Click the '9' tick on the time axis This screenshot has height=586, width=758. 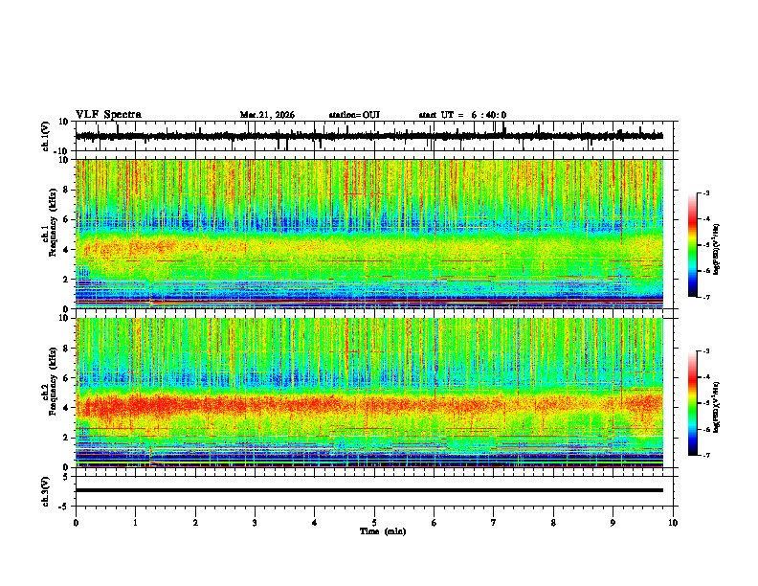(613, 523)
